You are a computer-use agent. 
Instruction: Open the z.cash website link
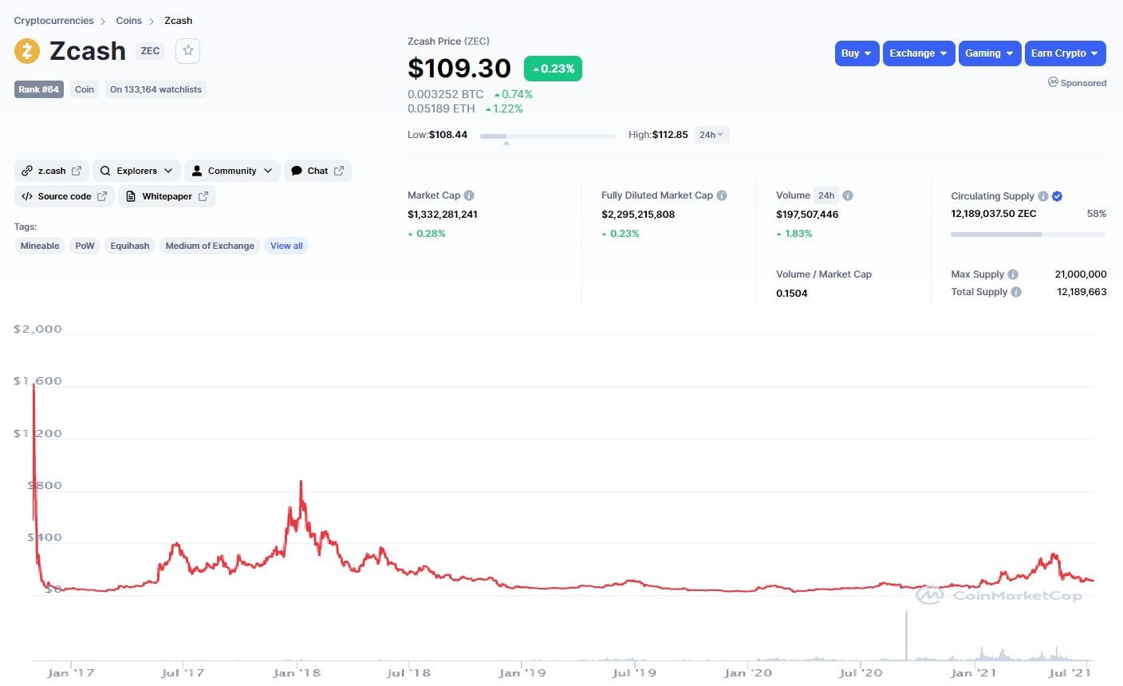coord(52,171)
